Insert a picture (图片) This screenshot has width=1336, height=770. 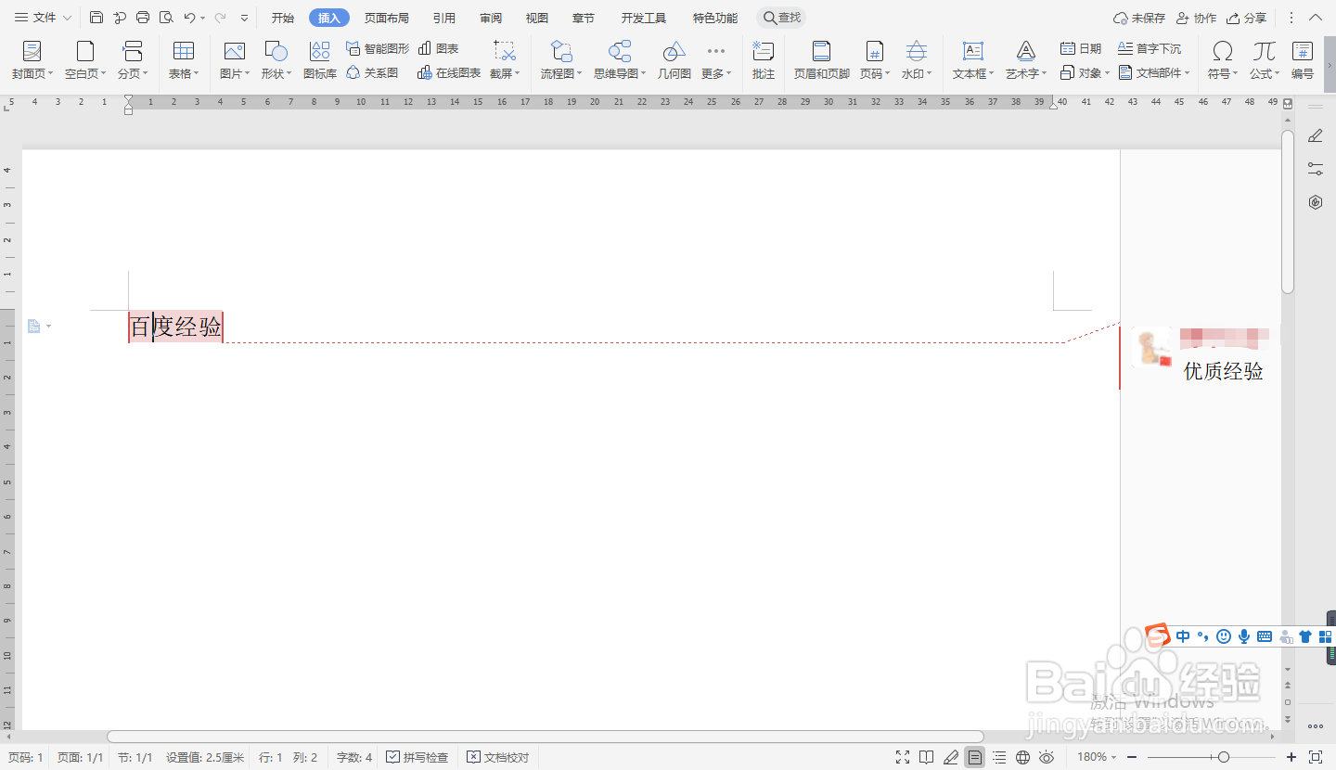[235, 60]
